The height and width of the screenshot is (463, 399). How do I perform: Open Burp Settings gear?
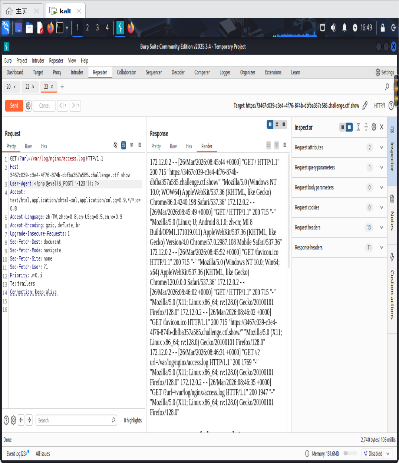[x=385, y=72]
